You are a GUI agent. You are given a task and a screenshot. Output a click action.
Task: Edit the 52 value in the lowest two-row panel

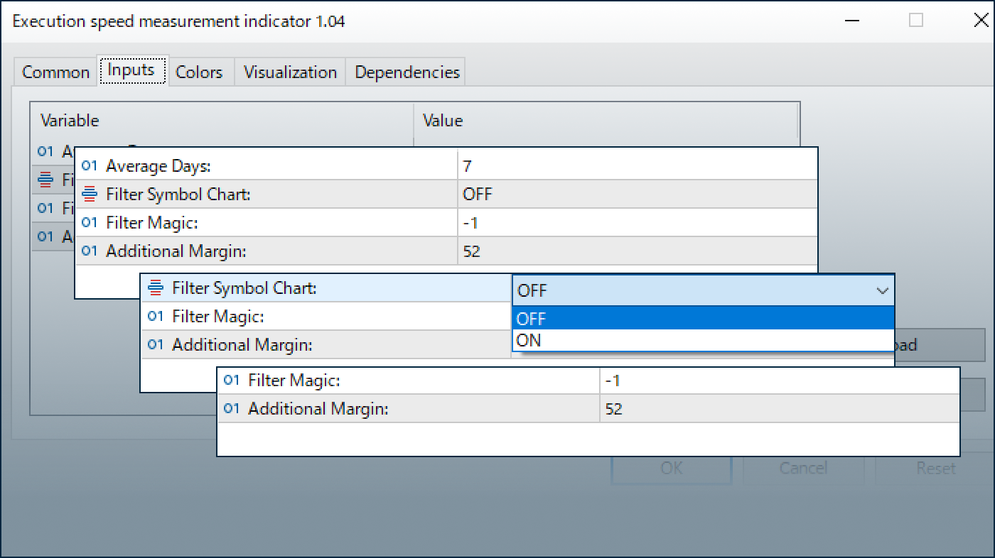point(780,409)
